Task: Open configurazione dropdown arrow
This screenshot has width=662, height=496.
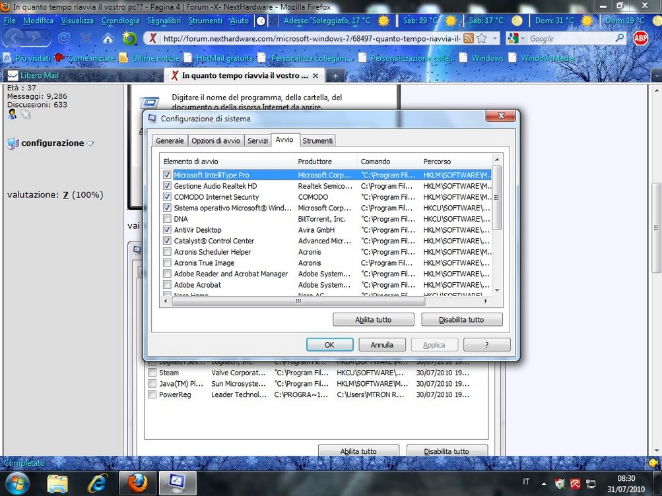Action: click(x=90, y=143)
